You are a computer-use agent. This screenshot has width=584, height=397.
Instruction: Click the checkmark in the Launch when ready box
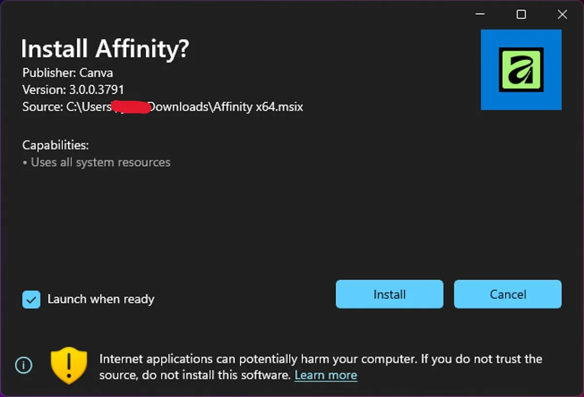[31, 299]
